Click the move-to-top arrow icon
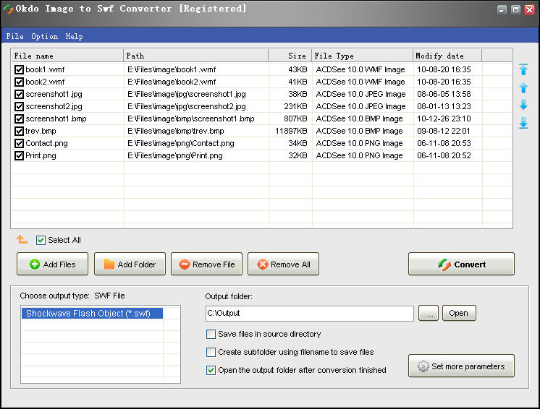 [523, 70]
